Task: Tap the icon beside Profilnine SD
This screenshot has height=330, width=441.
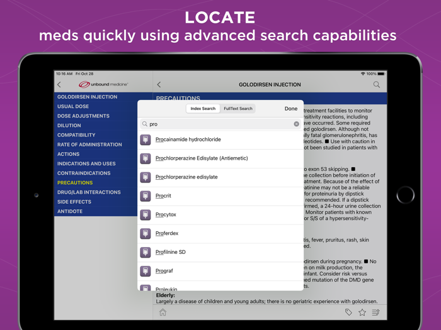Action: [146, 252]
